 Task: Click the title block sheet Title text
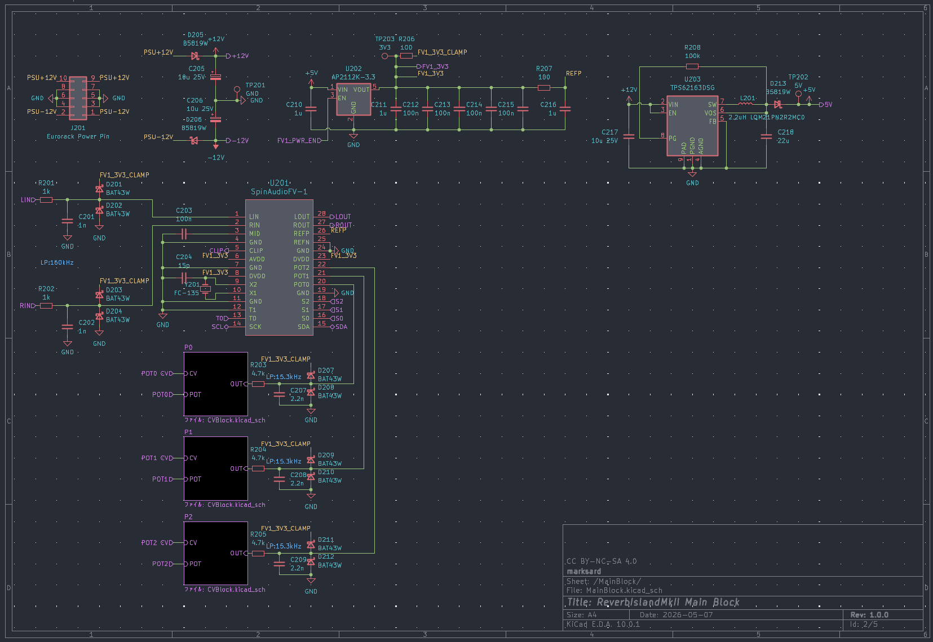pyautogui.click(x=653, y=603)
